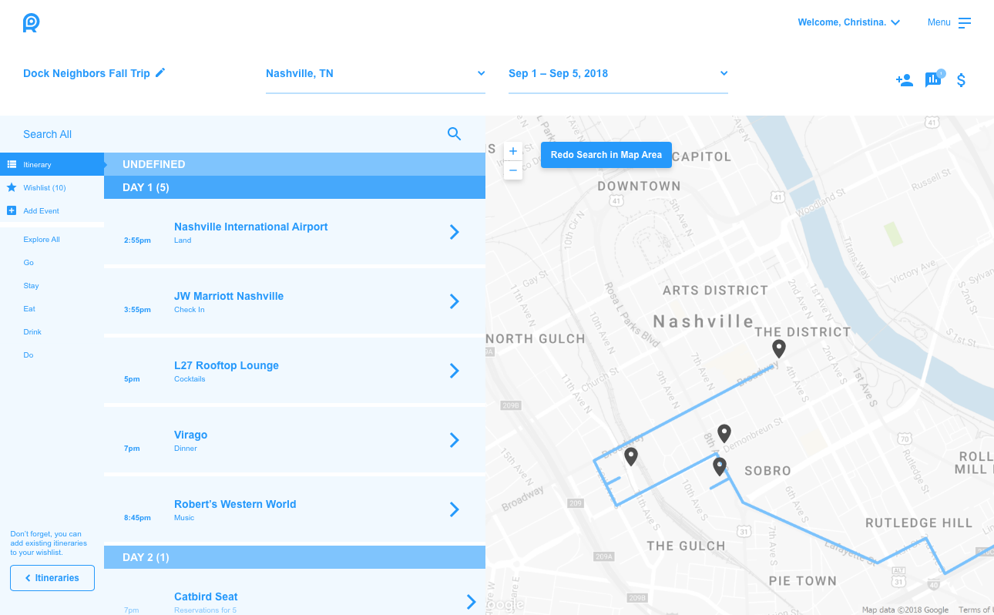
Task: Click the Dock Neighbors Fall Trip title
Action: pyautogui.click(x=86, y=73)
